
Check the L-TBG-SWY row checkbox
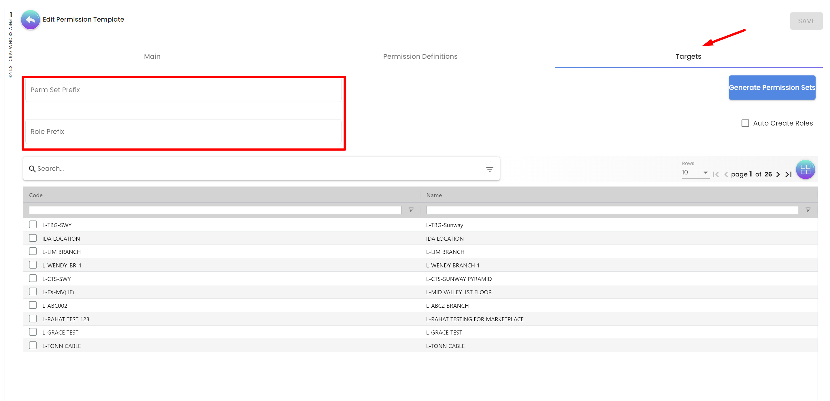coord(33,224)
